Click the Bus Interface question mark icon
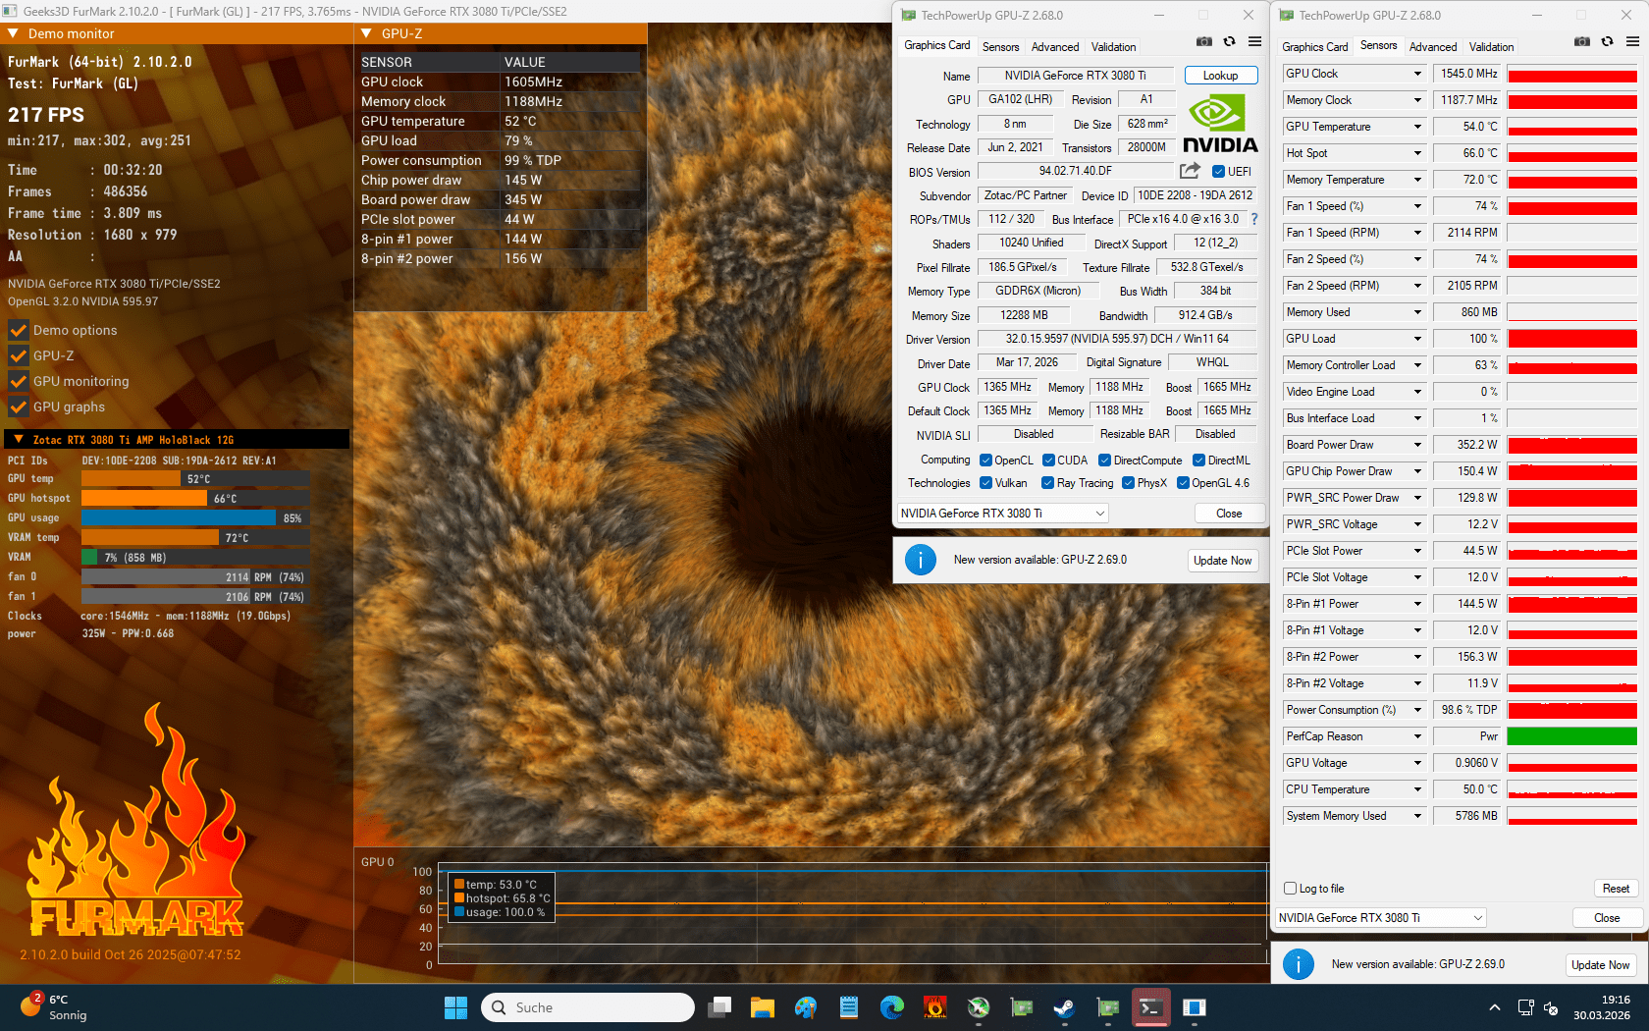The image size is (1649, 1031). pos(1253,219)
